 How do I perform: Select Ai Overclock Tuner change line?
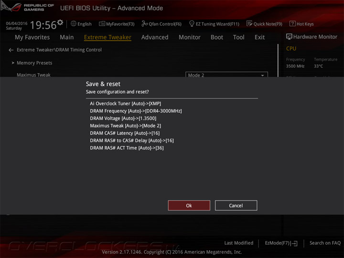pos(125,104)
